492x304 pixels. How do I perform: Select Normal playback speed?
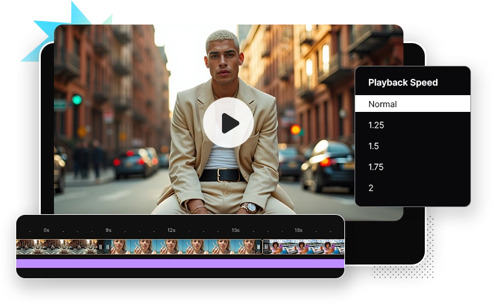(412, 104)
